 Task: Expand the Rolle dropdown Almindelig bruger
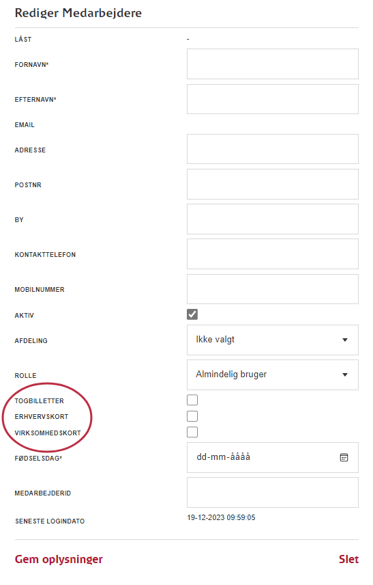pos(273,375)
